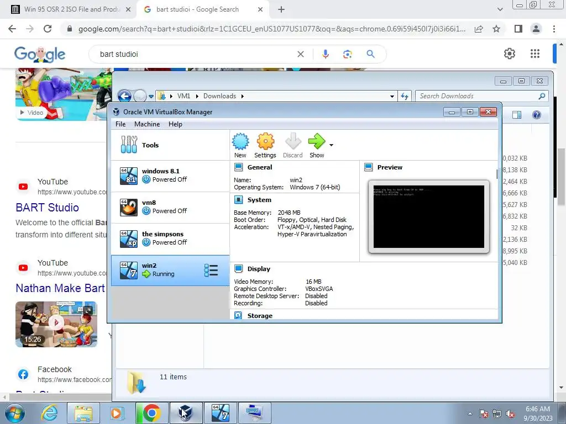Click Explorer forward arrow button

pos(140,96)
